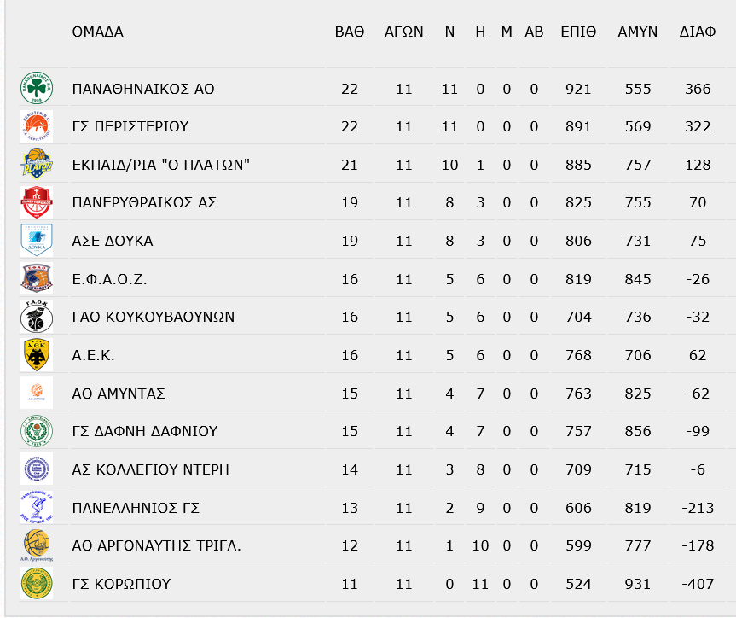Click the ΑΣ ΚΟΛΛΕΓΙΟΥ ΝΤΕΡΗ team name

point(150,469)
